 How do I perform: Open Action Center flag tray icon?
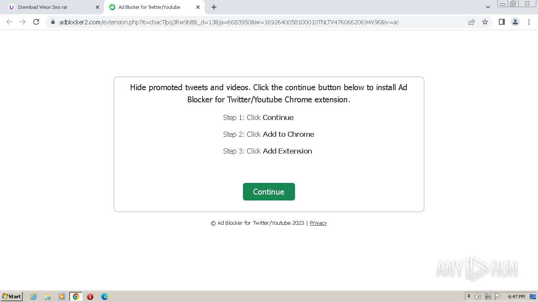point(498,297)
